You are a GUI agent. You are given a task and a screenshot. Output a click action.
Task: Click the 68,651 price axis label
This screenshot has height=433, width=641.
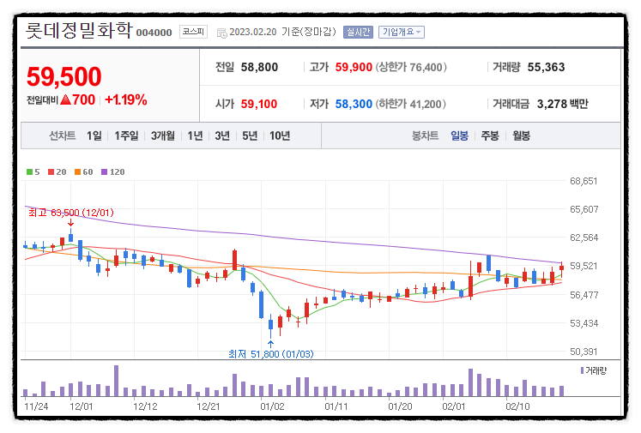coord(584,181)
